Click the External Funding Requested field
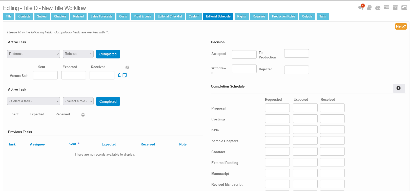The image size is (410, 191). (x=277, y=162)
